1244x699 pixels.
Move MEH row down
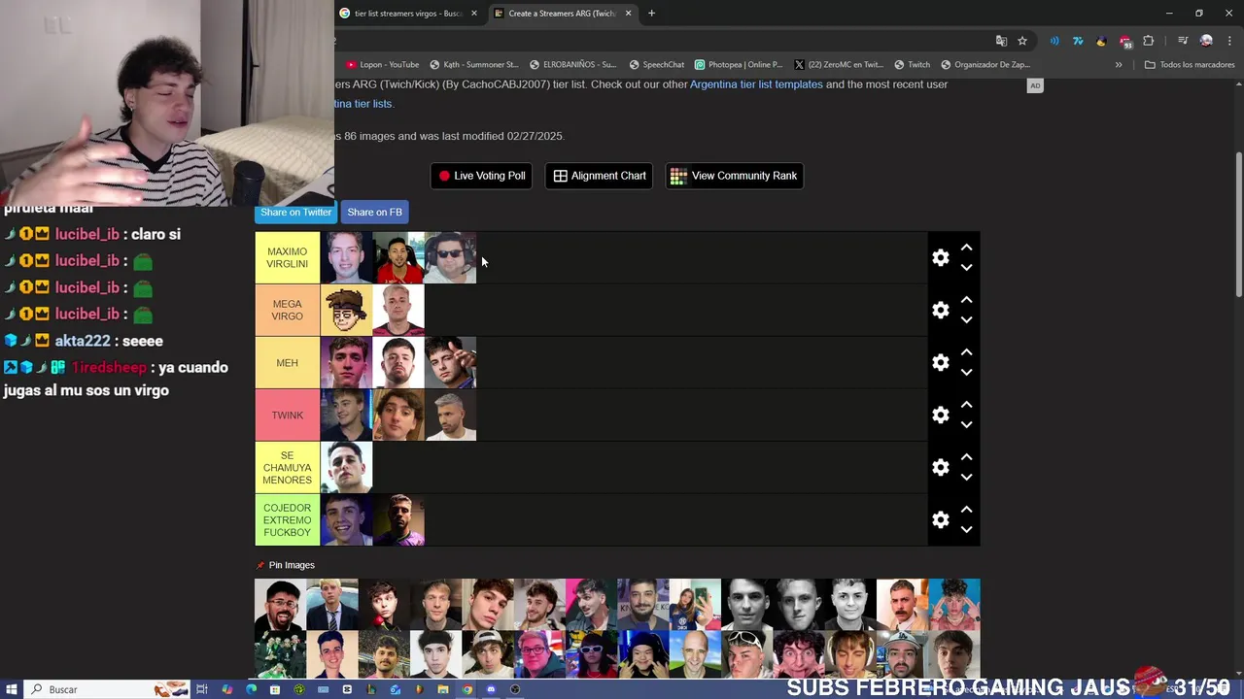(x=966, y=373)
